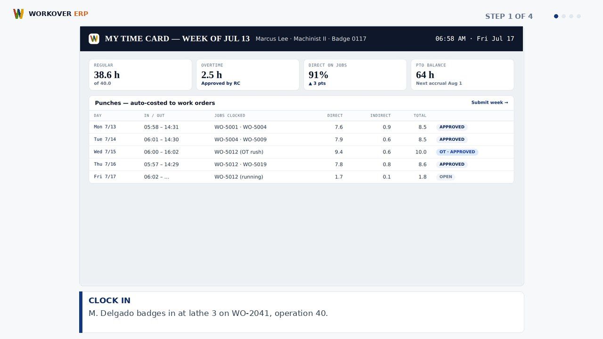Click the OT · APPROVED status badge

457,152
